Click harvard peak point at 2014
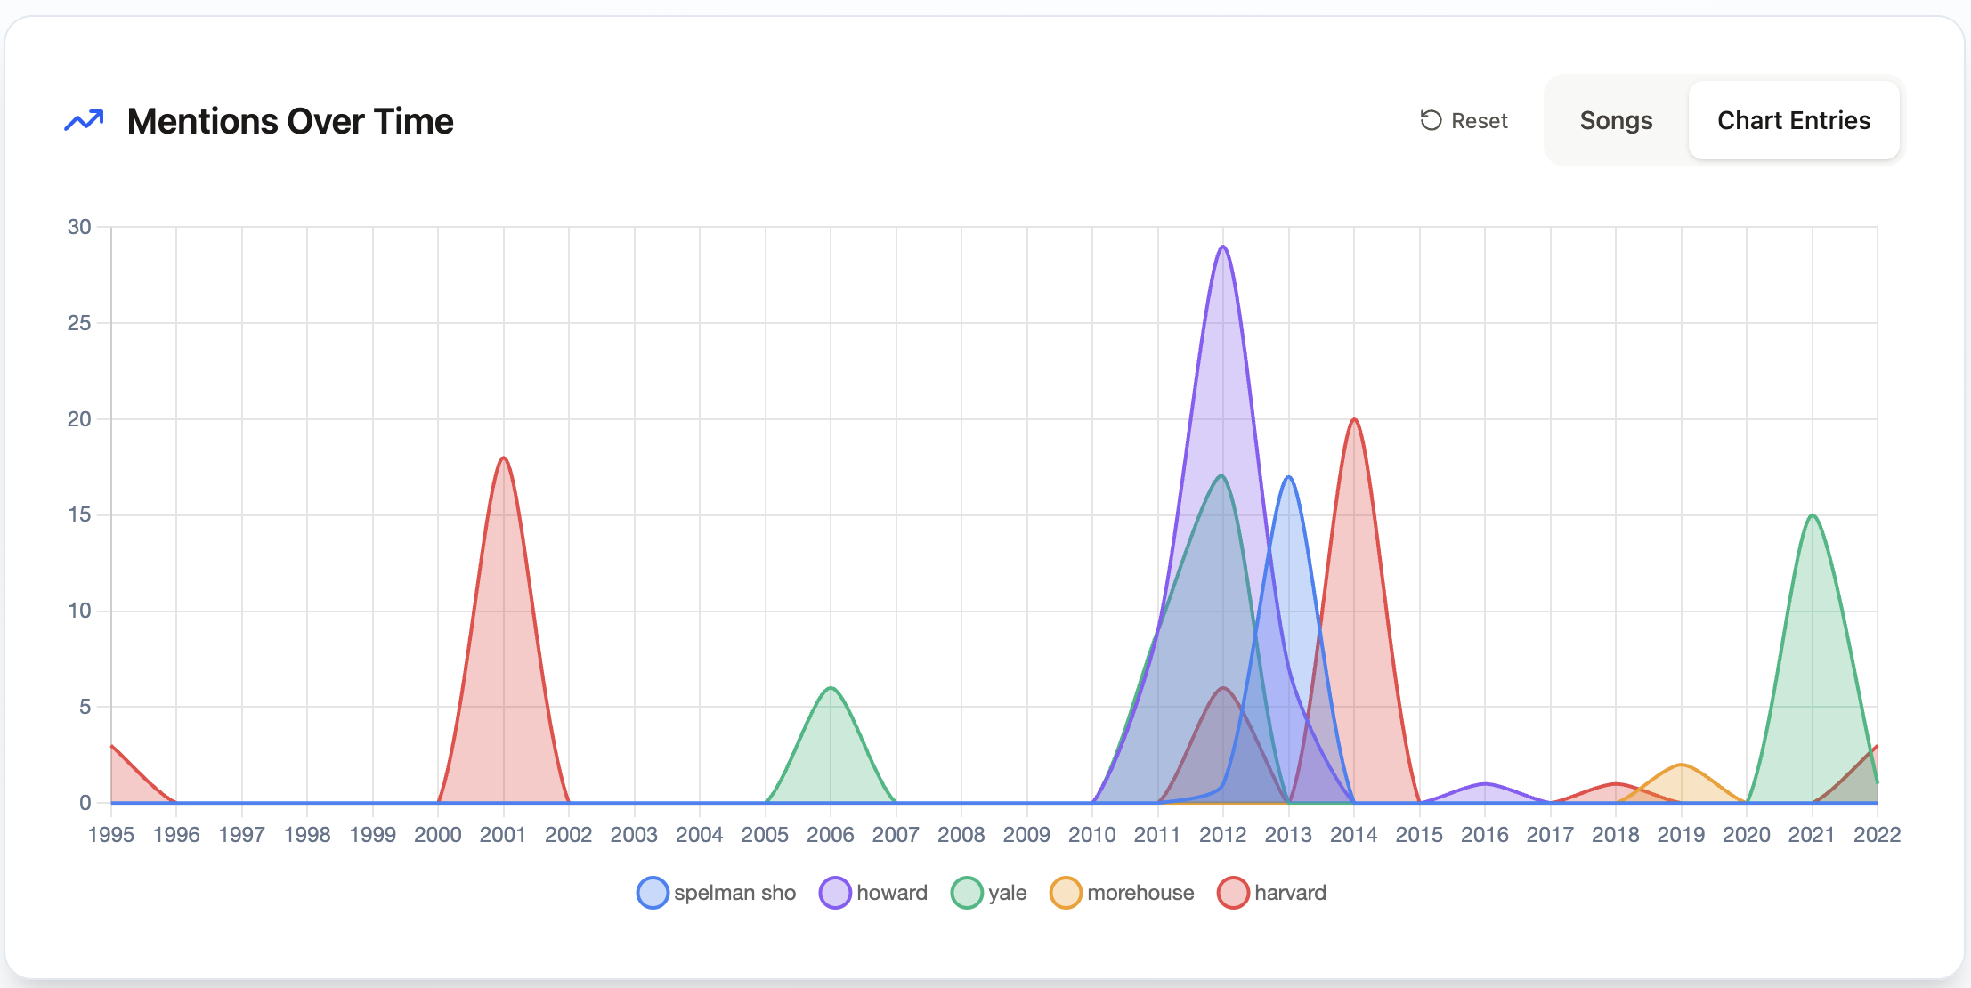Viewport: 1971px width, 988px height. [1354, 419]
